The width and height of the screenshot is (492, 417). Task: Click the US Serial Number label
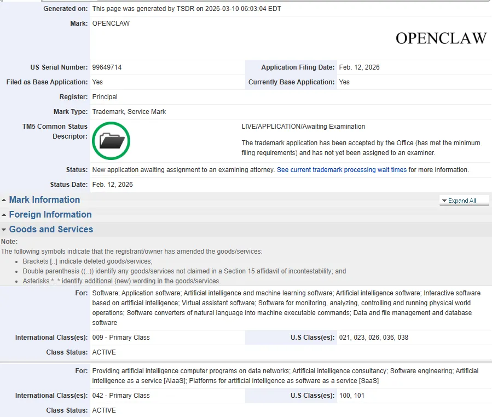tap(59, 67)
